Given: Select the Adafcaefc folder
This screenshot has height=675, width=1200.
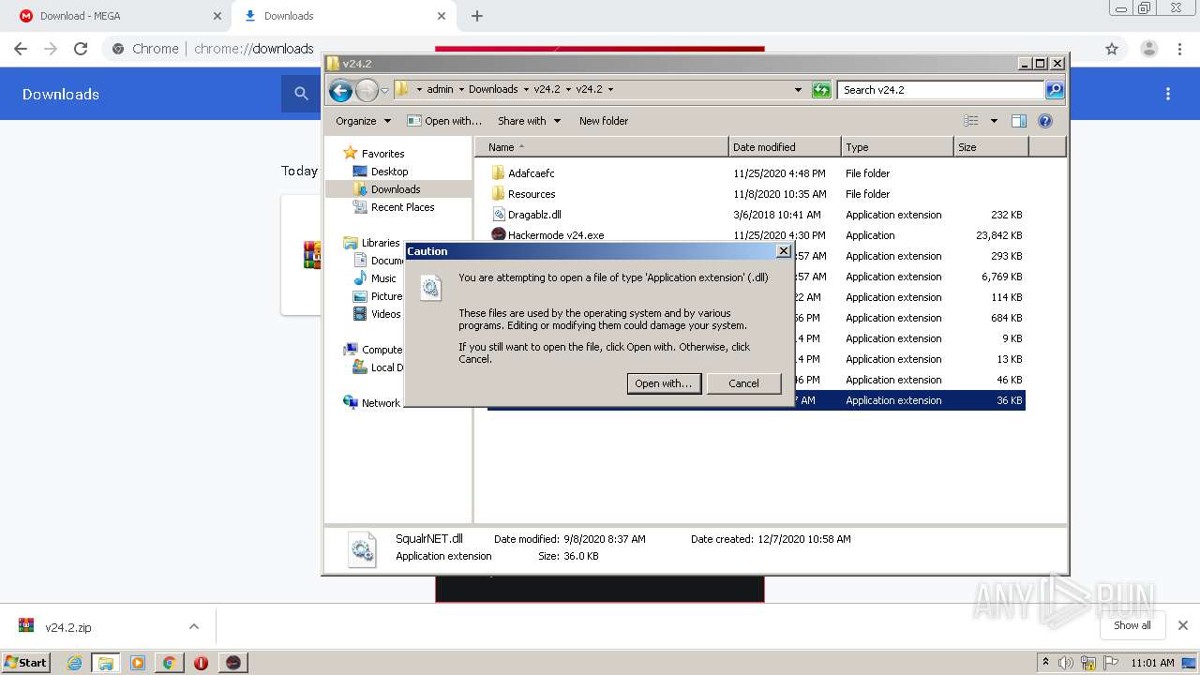Looking at the screenshot, I should click(x=531, y=173).
